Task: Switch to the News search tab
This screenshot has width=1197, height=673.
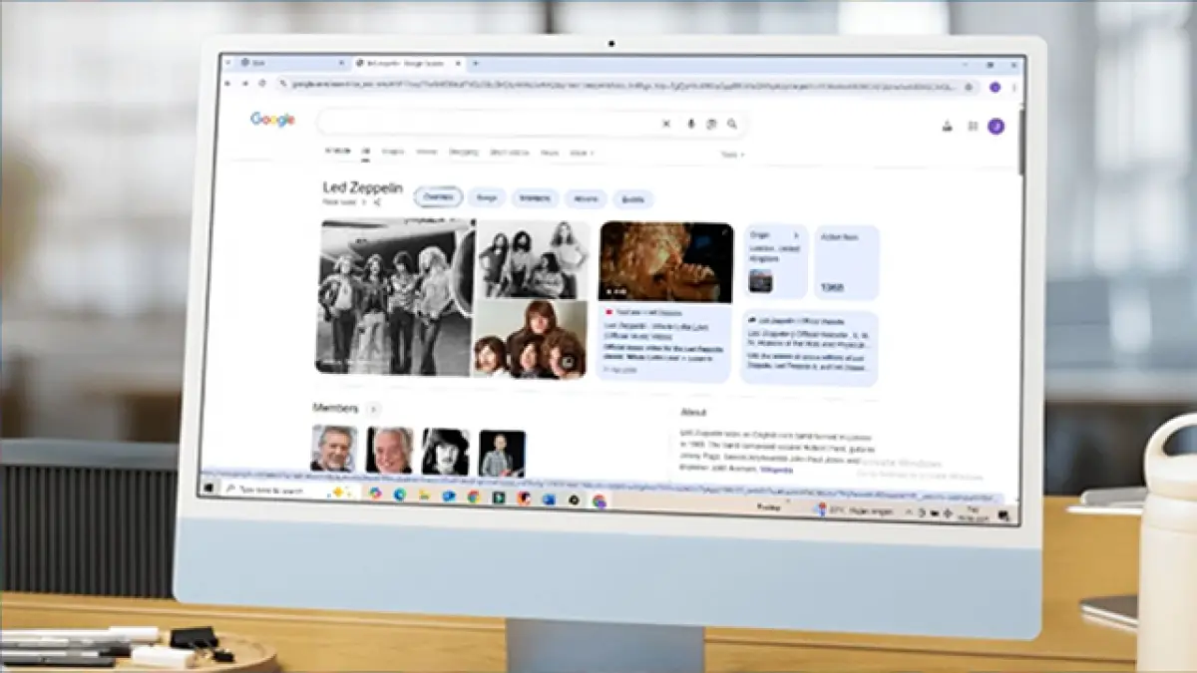Action: [549, 154]
